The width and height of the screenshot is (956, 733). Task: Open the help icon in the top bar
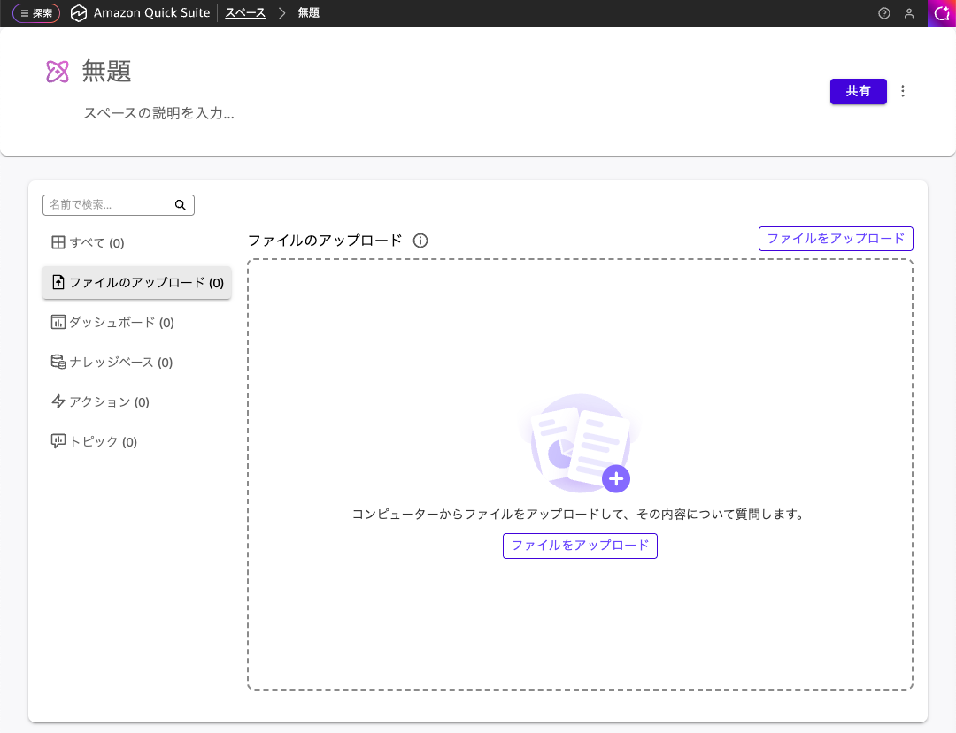click(x=883, y=13)
